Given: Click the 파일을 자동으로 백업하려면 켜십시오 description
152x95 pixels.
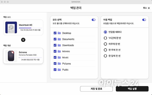Looking at the screenshot, I should tap(119, 23).
